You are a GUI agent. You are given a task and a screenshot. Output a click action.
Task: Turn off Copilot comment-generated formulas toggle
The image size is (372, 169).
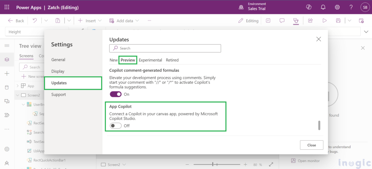[116, 94]
